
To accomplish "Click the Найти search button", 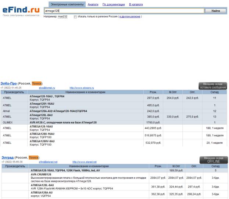I will (215, 11).
